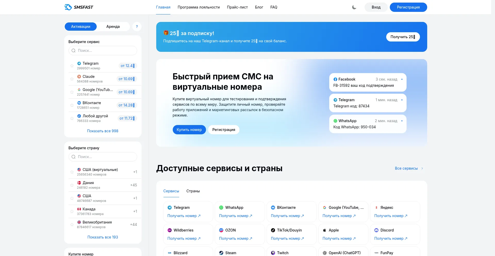Star the США (виртуальные) country row

click(72, 172)
